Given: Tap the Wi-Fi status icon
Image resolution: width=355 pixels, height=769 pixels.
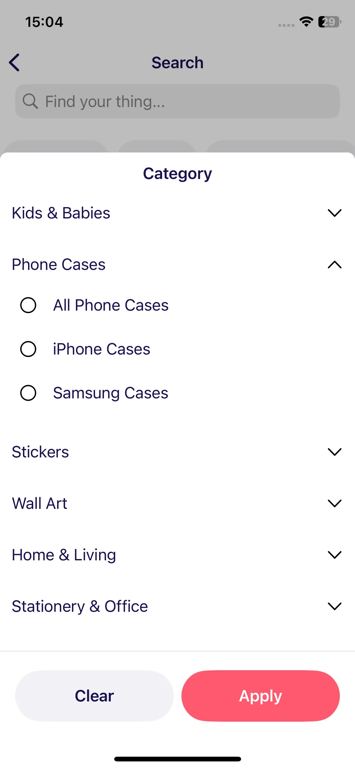Looking at the screenshot, I should [x=306, y=22].
